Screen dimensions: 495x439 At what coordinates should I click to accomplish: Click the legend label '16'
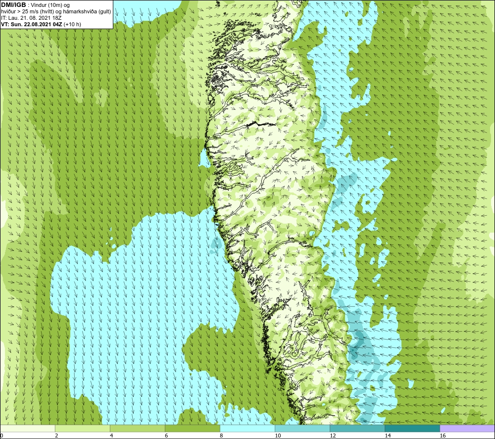pos(443,436)
